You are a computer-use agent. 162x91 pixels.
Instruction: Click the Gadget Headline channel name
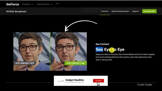tap(75, 80)
